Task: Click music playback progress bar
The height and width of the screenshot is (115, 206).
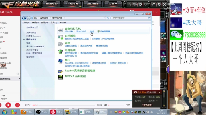Action: [64, 105]
